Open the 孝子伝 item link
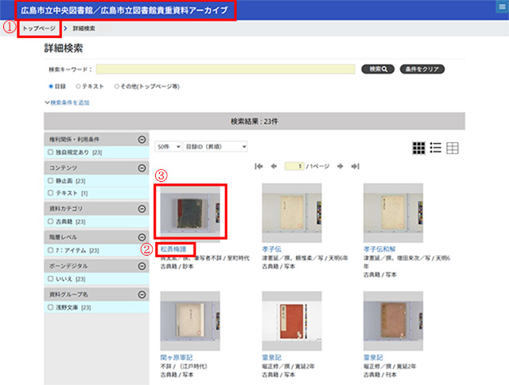The height and width of the screenshot is (385, 509). coord(272,249)
